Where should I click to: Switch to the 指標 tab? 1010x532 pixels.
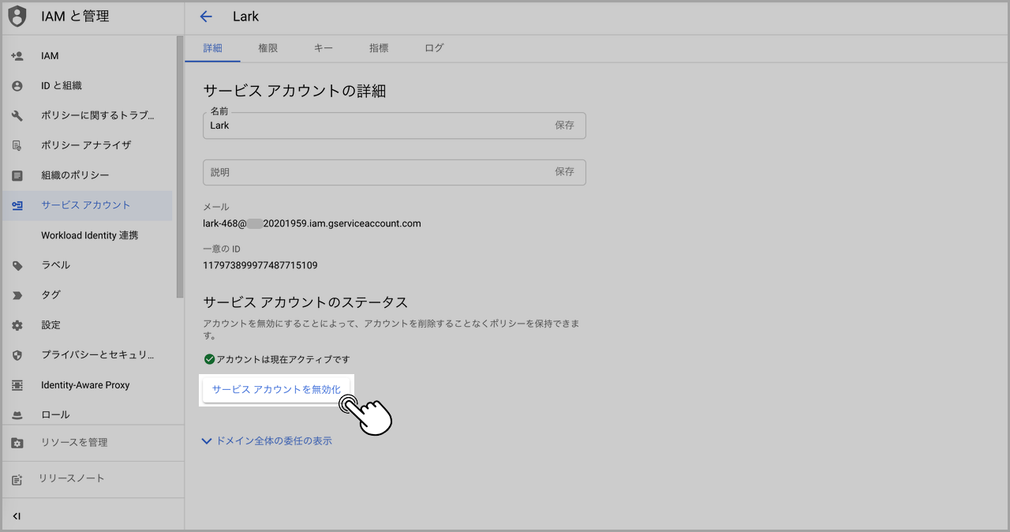click(x=379, y=48)
